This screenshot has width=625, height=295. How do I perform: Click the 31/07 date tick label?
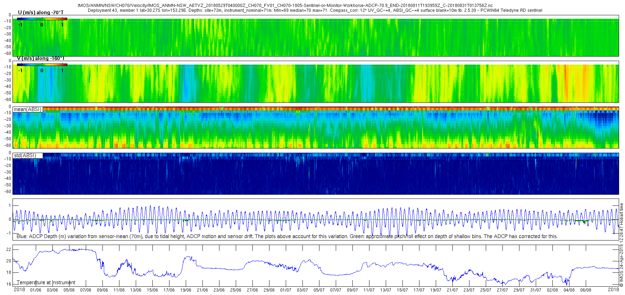[x=536, y=290]
